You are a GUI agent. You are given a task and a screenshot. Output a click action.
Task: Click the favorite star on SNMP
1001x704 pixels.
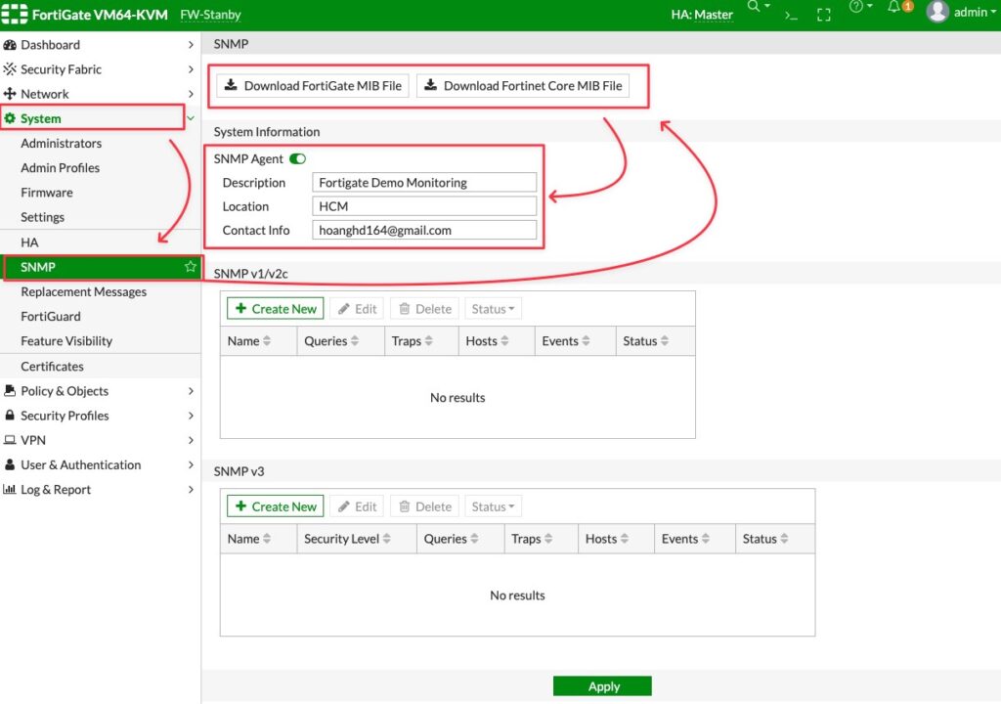click(x=191, y=266)
